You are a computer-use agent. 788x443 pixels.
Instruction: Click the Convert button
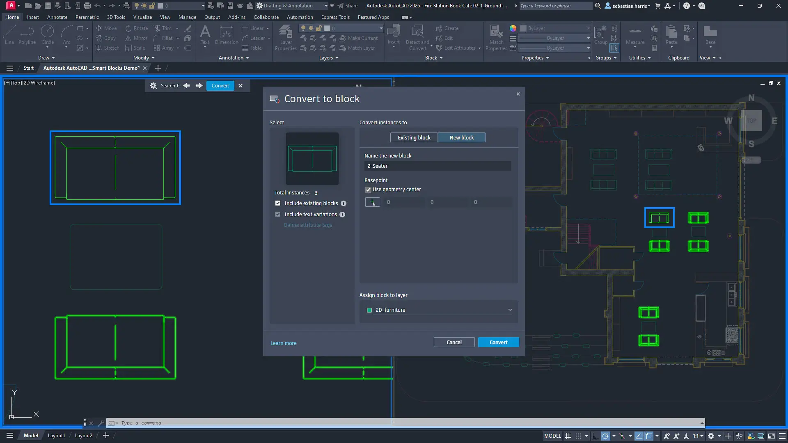click(498, 342)
